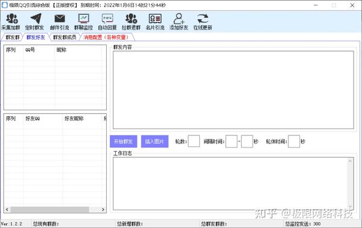Open the 群聊监控 monitor tool
Image resolution: width=362 pixels, height=228 pixels.
click(x=83, y=22)
